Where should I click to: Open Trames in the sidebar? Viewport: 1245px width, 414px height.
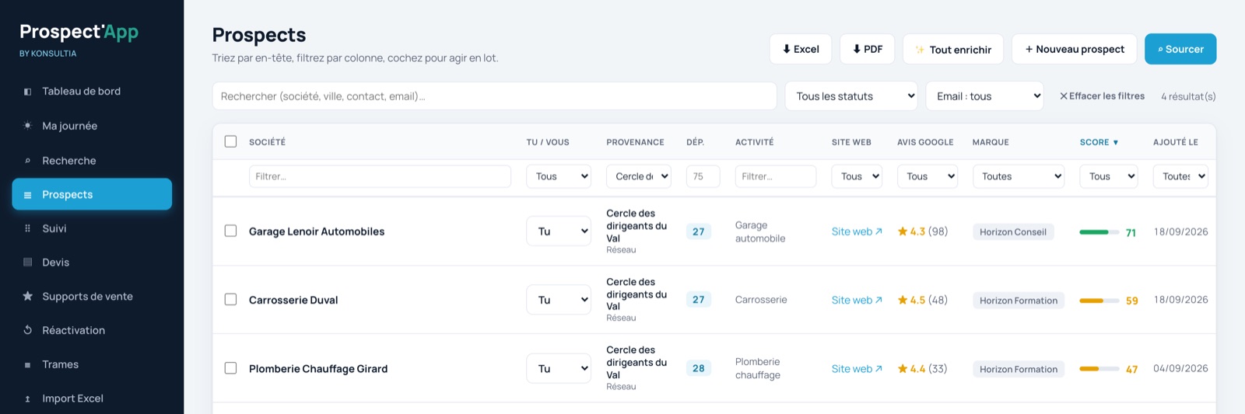pyautogui.click(x=92, y=364)
